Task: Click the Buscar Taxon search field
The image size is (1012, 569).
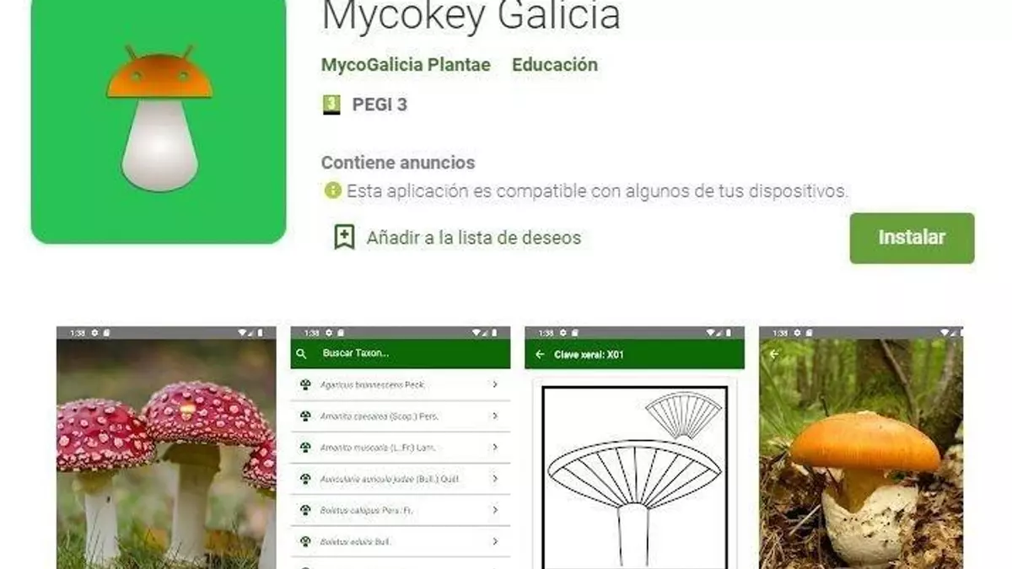Action: [401, 354]
